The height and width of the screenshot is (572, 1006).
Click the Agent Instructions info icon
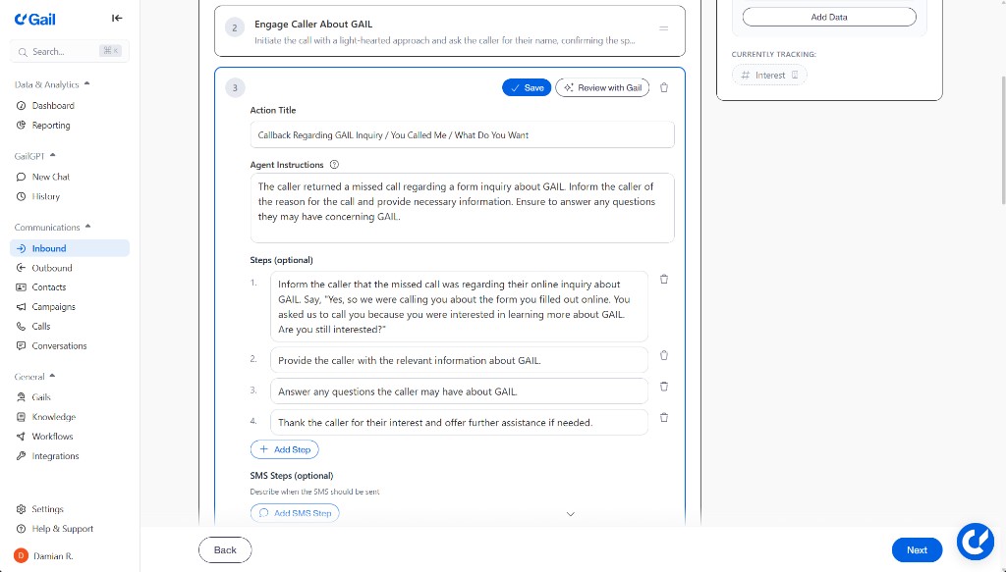point(334,165)
